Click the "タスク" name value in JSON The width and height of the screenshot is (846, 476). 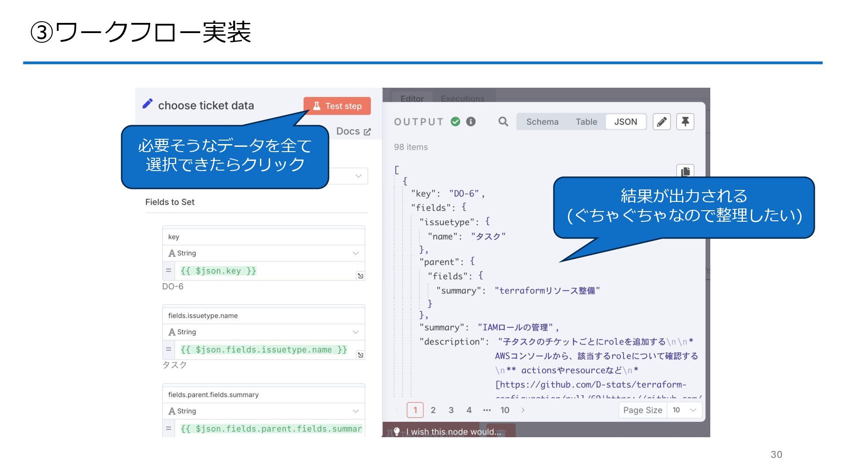coord(488,237)
